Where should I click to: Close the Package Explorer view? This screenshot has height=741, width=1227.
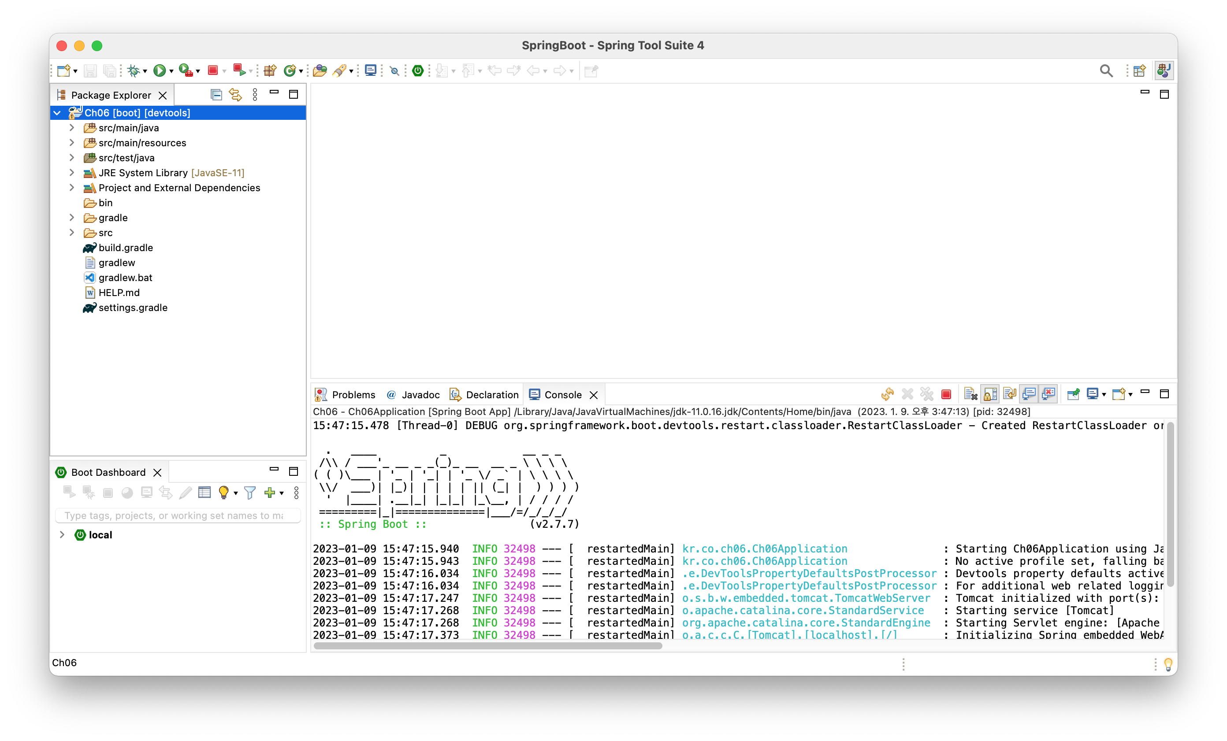click(x=162, y=96)
